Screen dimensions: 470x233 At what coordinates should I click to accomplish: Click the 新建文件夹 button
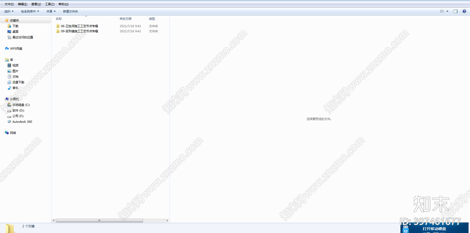coord(70,11)
